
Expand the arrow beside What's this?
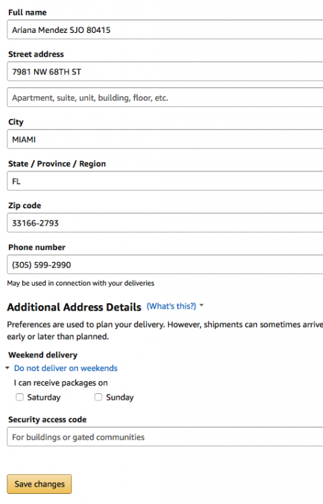(201, 305)
